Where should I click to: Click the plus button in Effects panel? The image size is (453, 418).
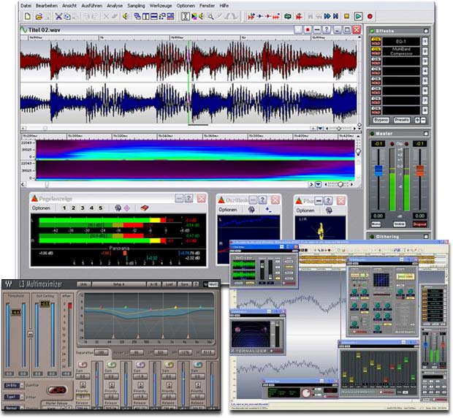(x=417, y=120)
